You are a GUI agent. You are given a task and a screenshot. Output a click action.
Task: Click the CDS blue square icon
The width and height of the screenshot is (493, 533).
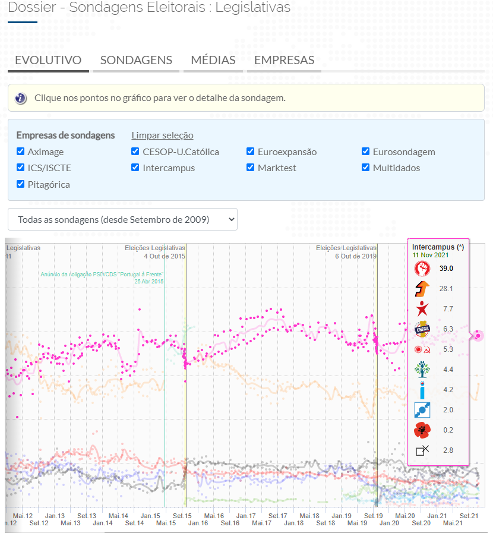tap(422, 410)
